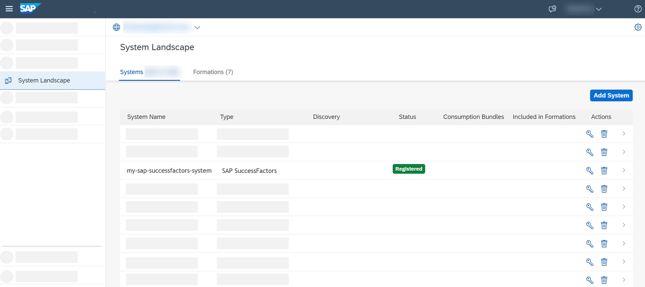Click the Actions column header
This screenshot has height=287, width=645.
tap(601, 117)
